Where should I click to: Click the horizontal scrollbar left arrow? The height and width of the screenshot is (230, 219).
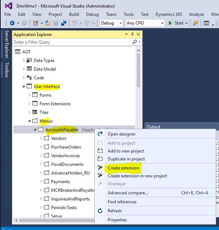coord(16,220)
